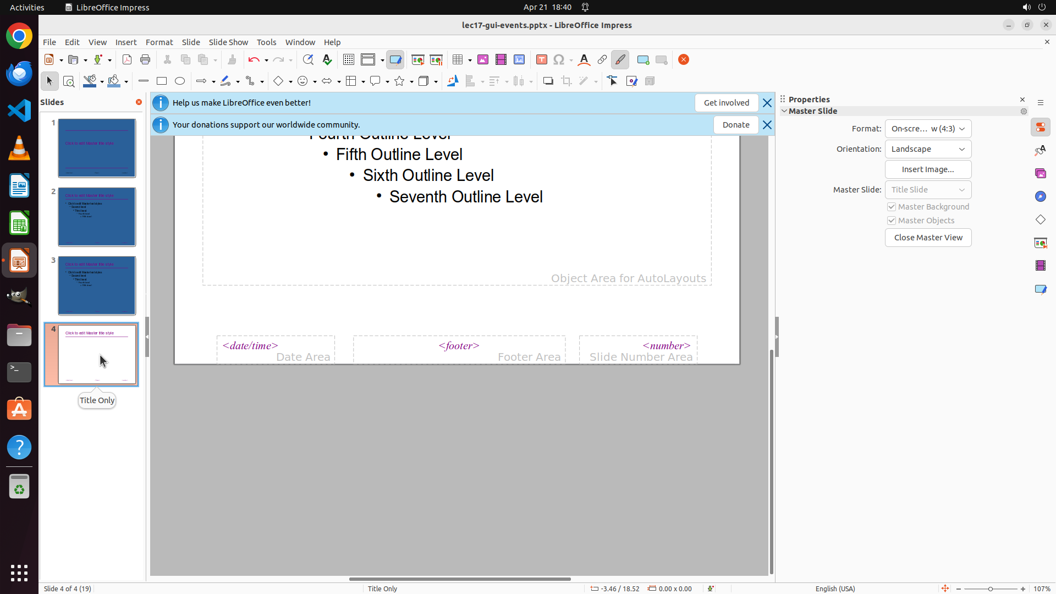Viewport: 1056px width, 594px height.
Task: Open the Gallery sidebar panel
Action: click(1040, 174)
